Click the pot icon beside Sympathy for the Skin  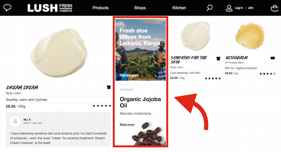[218, 59]
